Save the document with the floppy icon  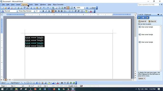(x=8, y=8)
